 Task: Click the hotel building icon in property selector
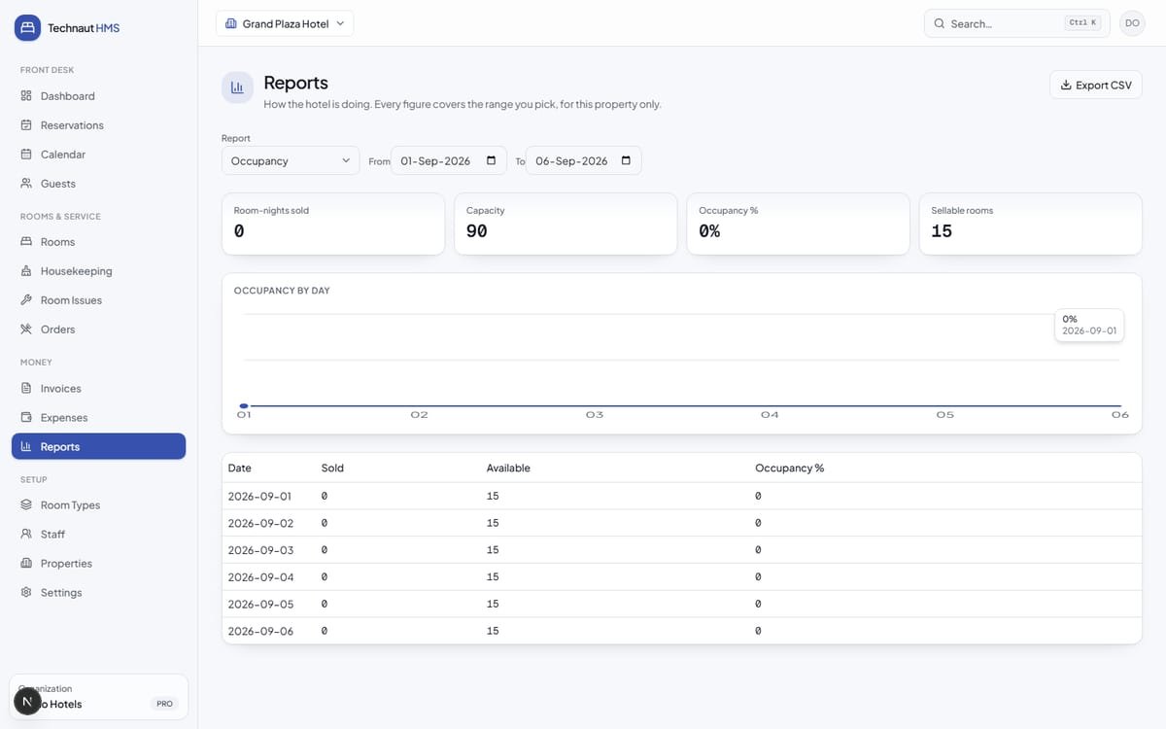231,23
